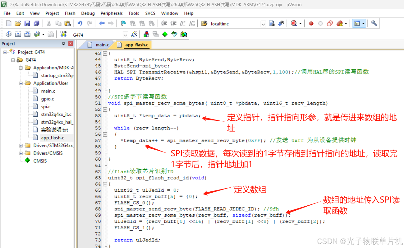Build target files with the Build icon
404x248 pixels.
[x=18, y=35]
